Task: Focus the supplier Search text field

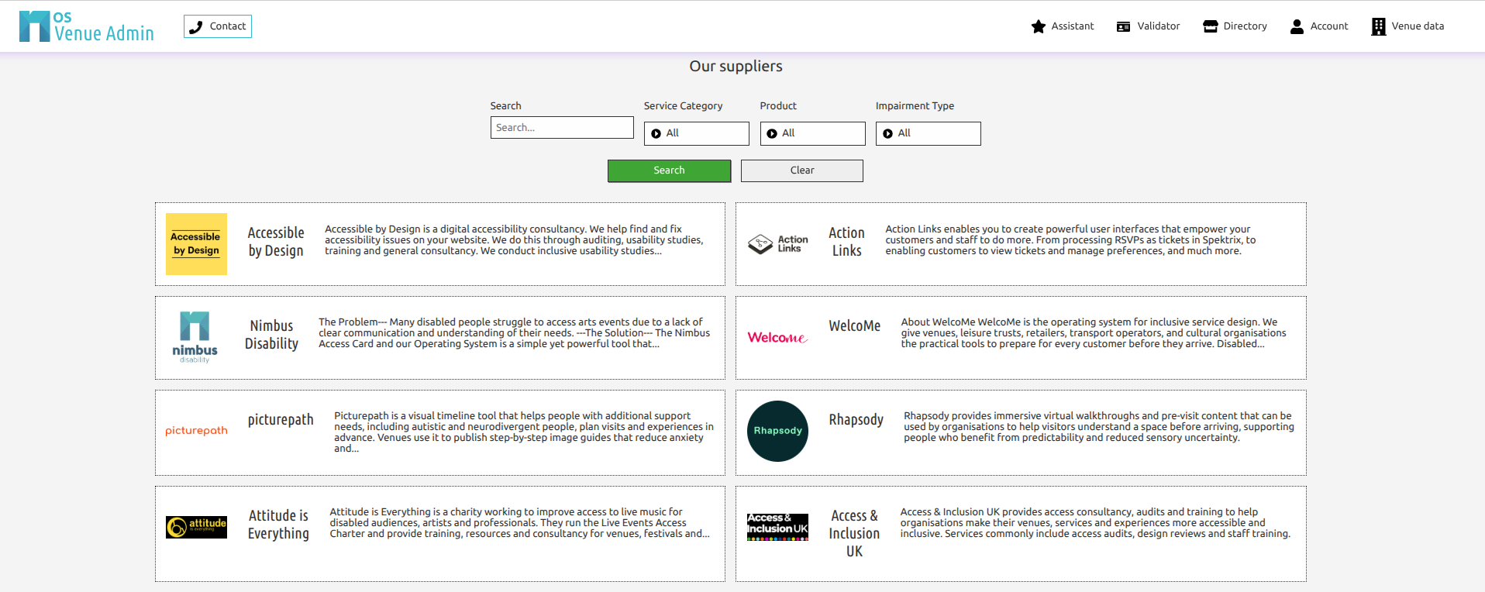Action: click(x=562, y=128)
